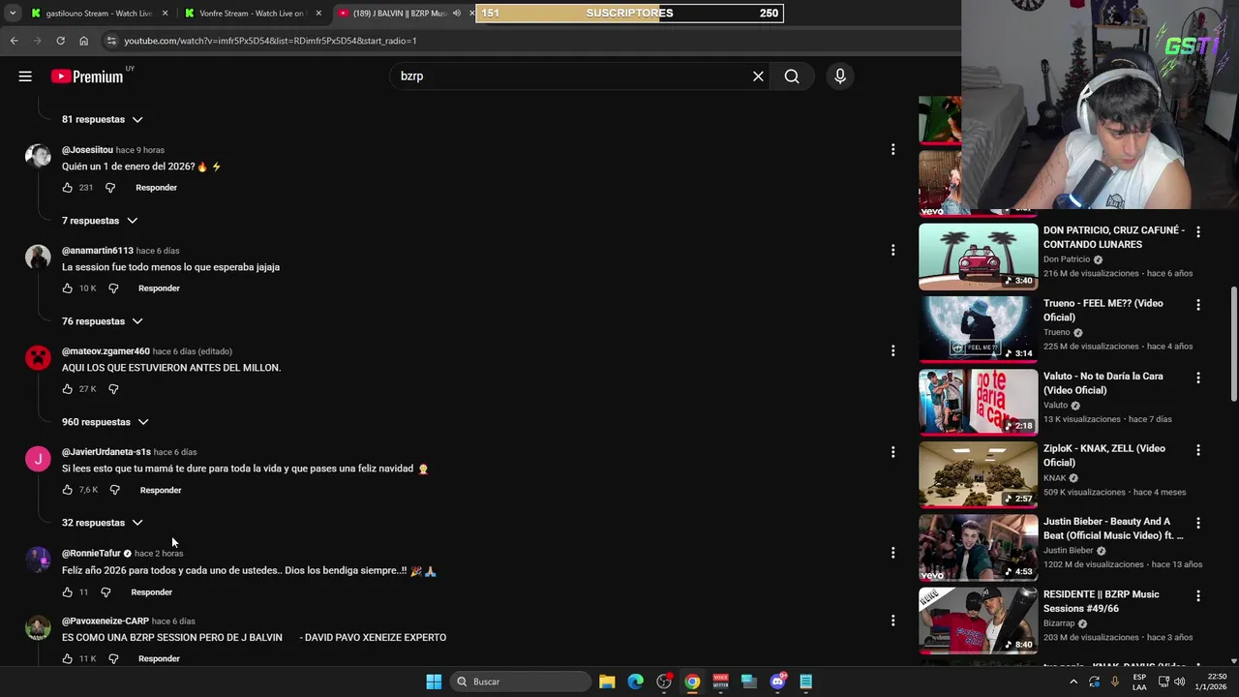Image resolution: width=1239 pixels, height=697 pixels.
Task: Click the browser address bar URL
Action: point(270,41)
